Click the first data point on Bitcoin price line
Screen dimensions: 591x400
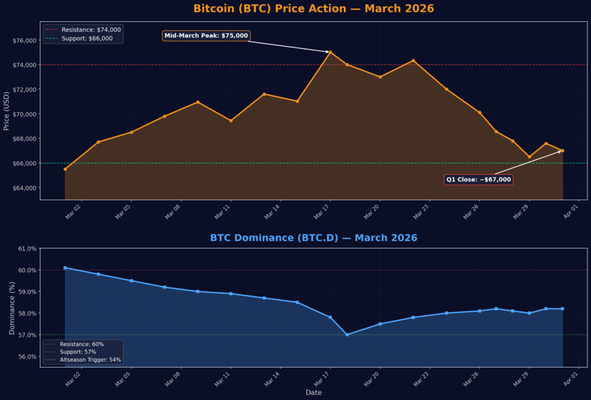click(65, 169)
